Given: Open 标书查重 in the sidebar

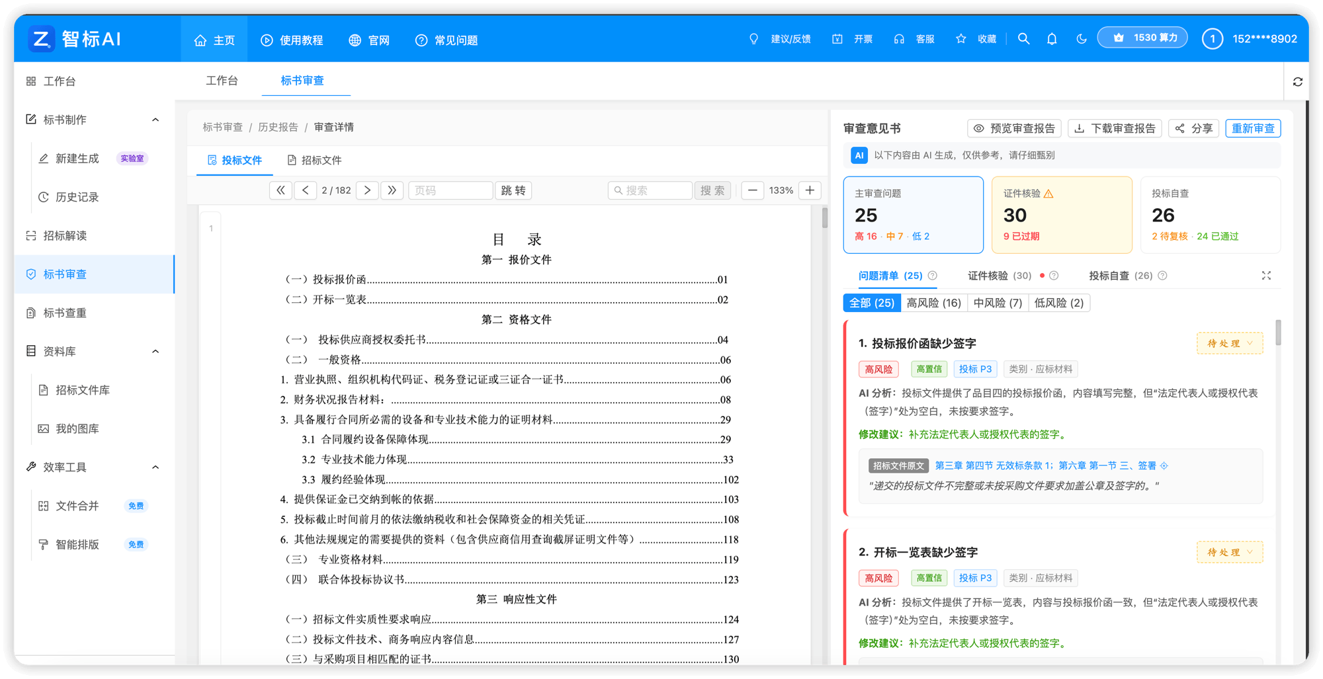Looking at the screenshot, I should [x=65, y=313].
